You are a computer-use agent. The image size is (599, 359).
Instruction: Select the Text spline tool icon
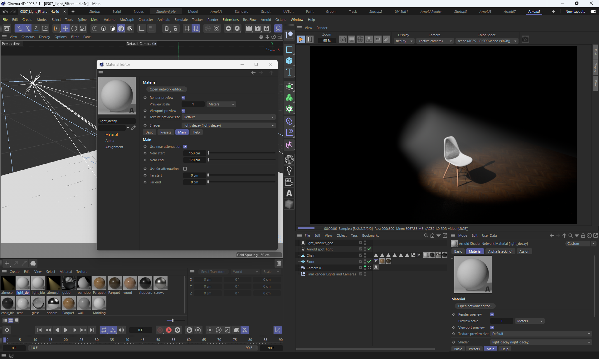[289, 72]
